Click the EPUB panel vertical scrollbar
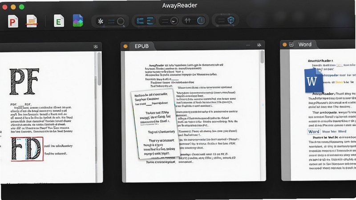This screenshot has height=200, width=356. click(x=262, y=57)
